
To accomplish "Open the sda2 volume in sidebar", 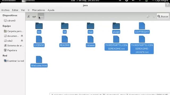I will pyautogui.click(x=8, y=41).
